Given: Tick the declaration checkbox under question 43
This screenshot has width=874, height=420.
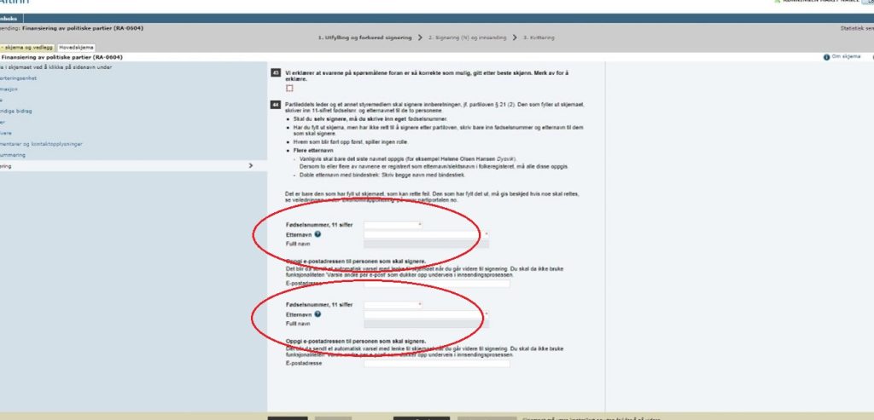Looking at the screenshot, I should tap(290, 88).
